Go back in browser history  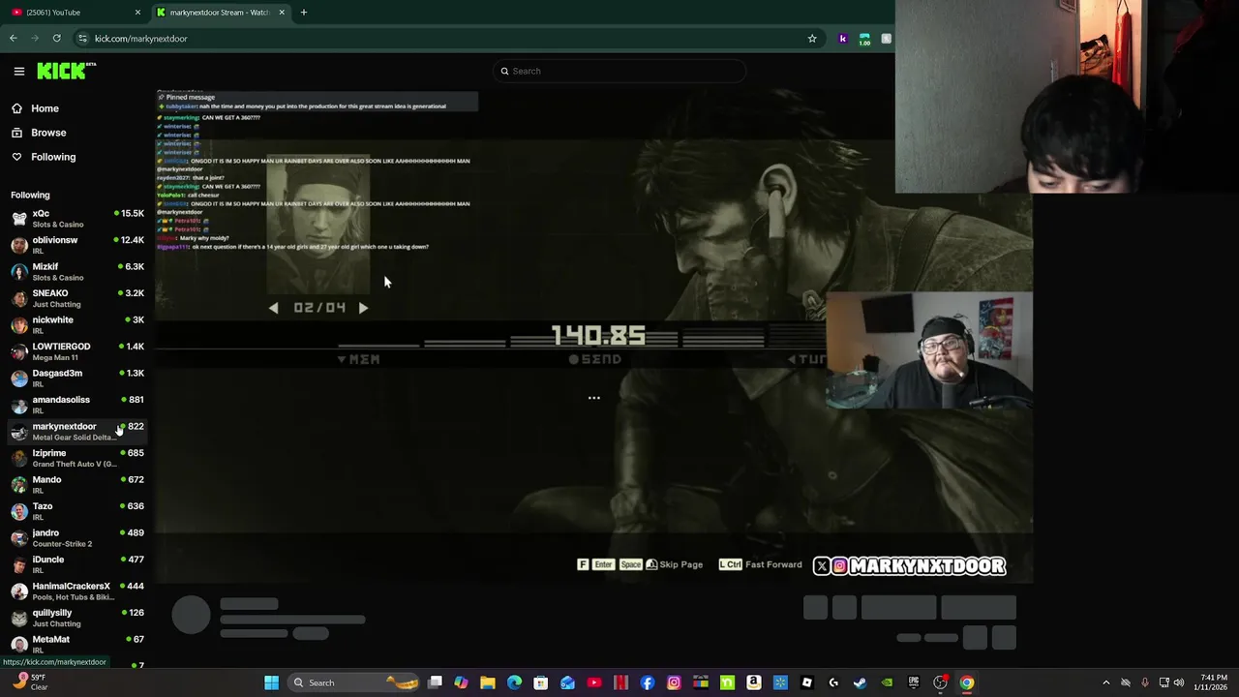point(14,38)
